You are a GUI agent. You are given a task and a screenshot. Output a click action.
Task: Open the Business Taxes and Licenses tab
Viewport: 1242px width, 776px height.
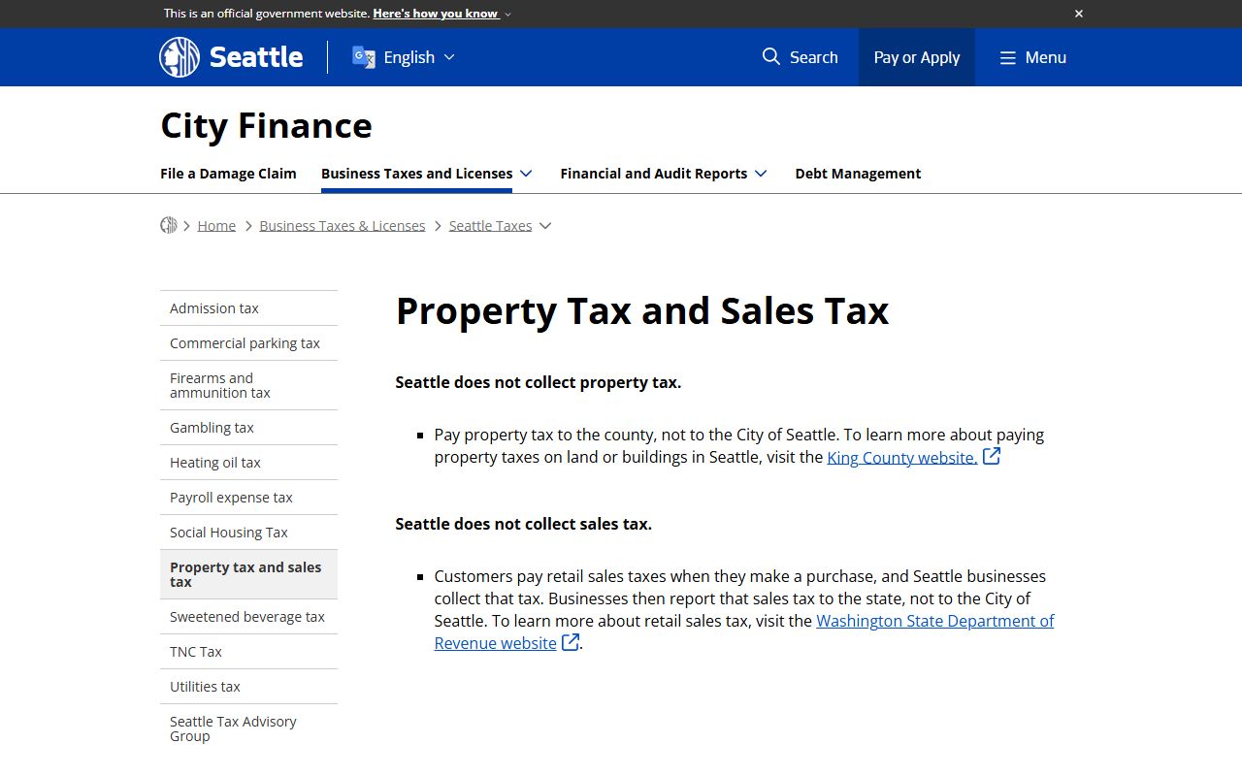[x=416, y=174]
